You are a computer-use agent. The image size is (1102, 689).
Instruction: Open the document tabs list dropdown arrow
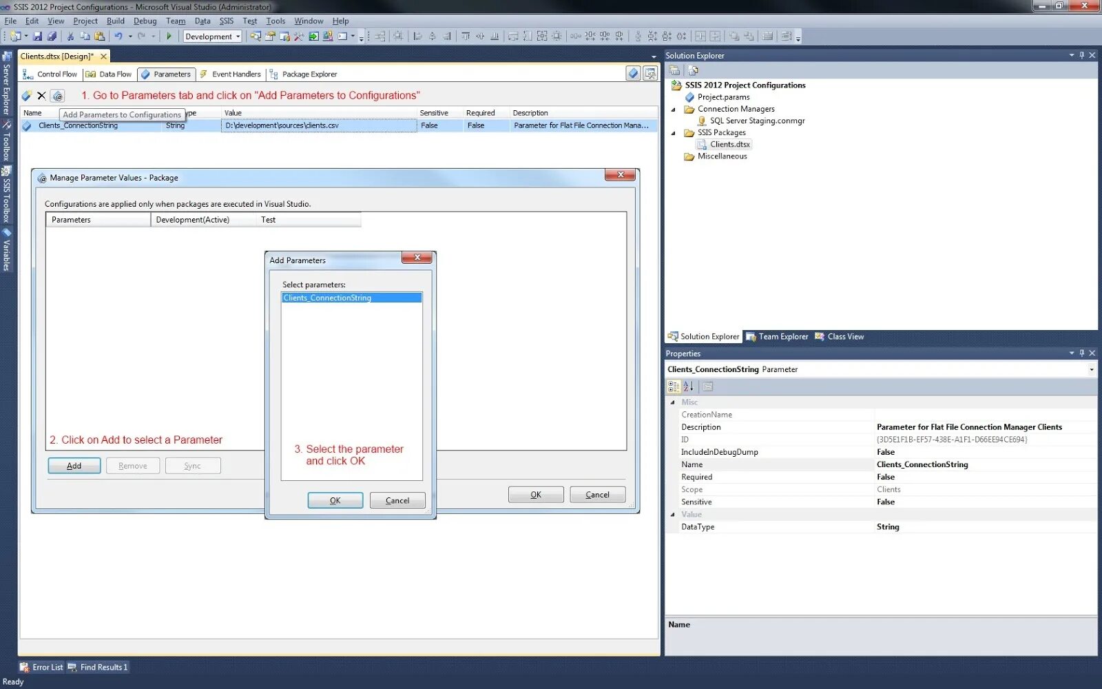point(654,56)
